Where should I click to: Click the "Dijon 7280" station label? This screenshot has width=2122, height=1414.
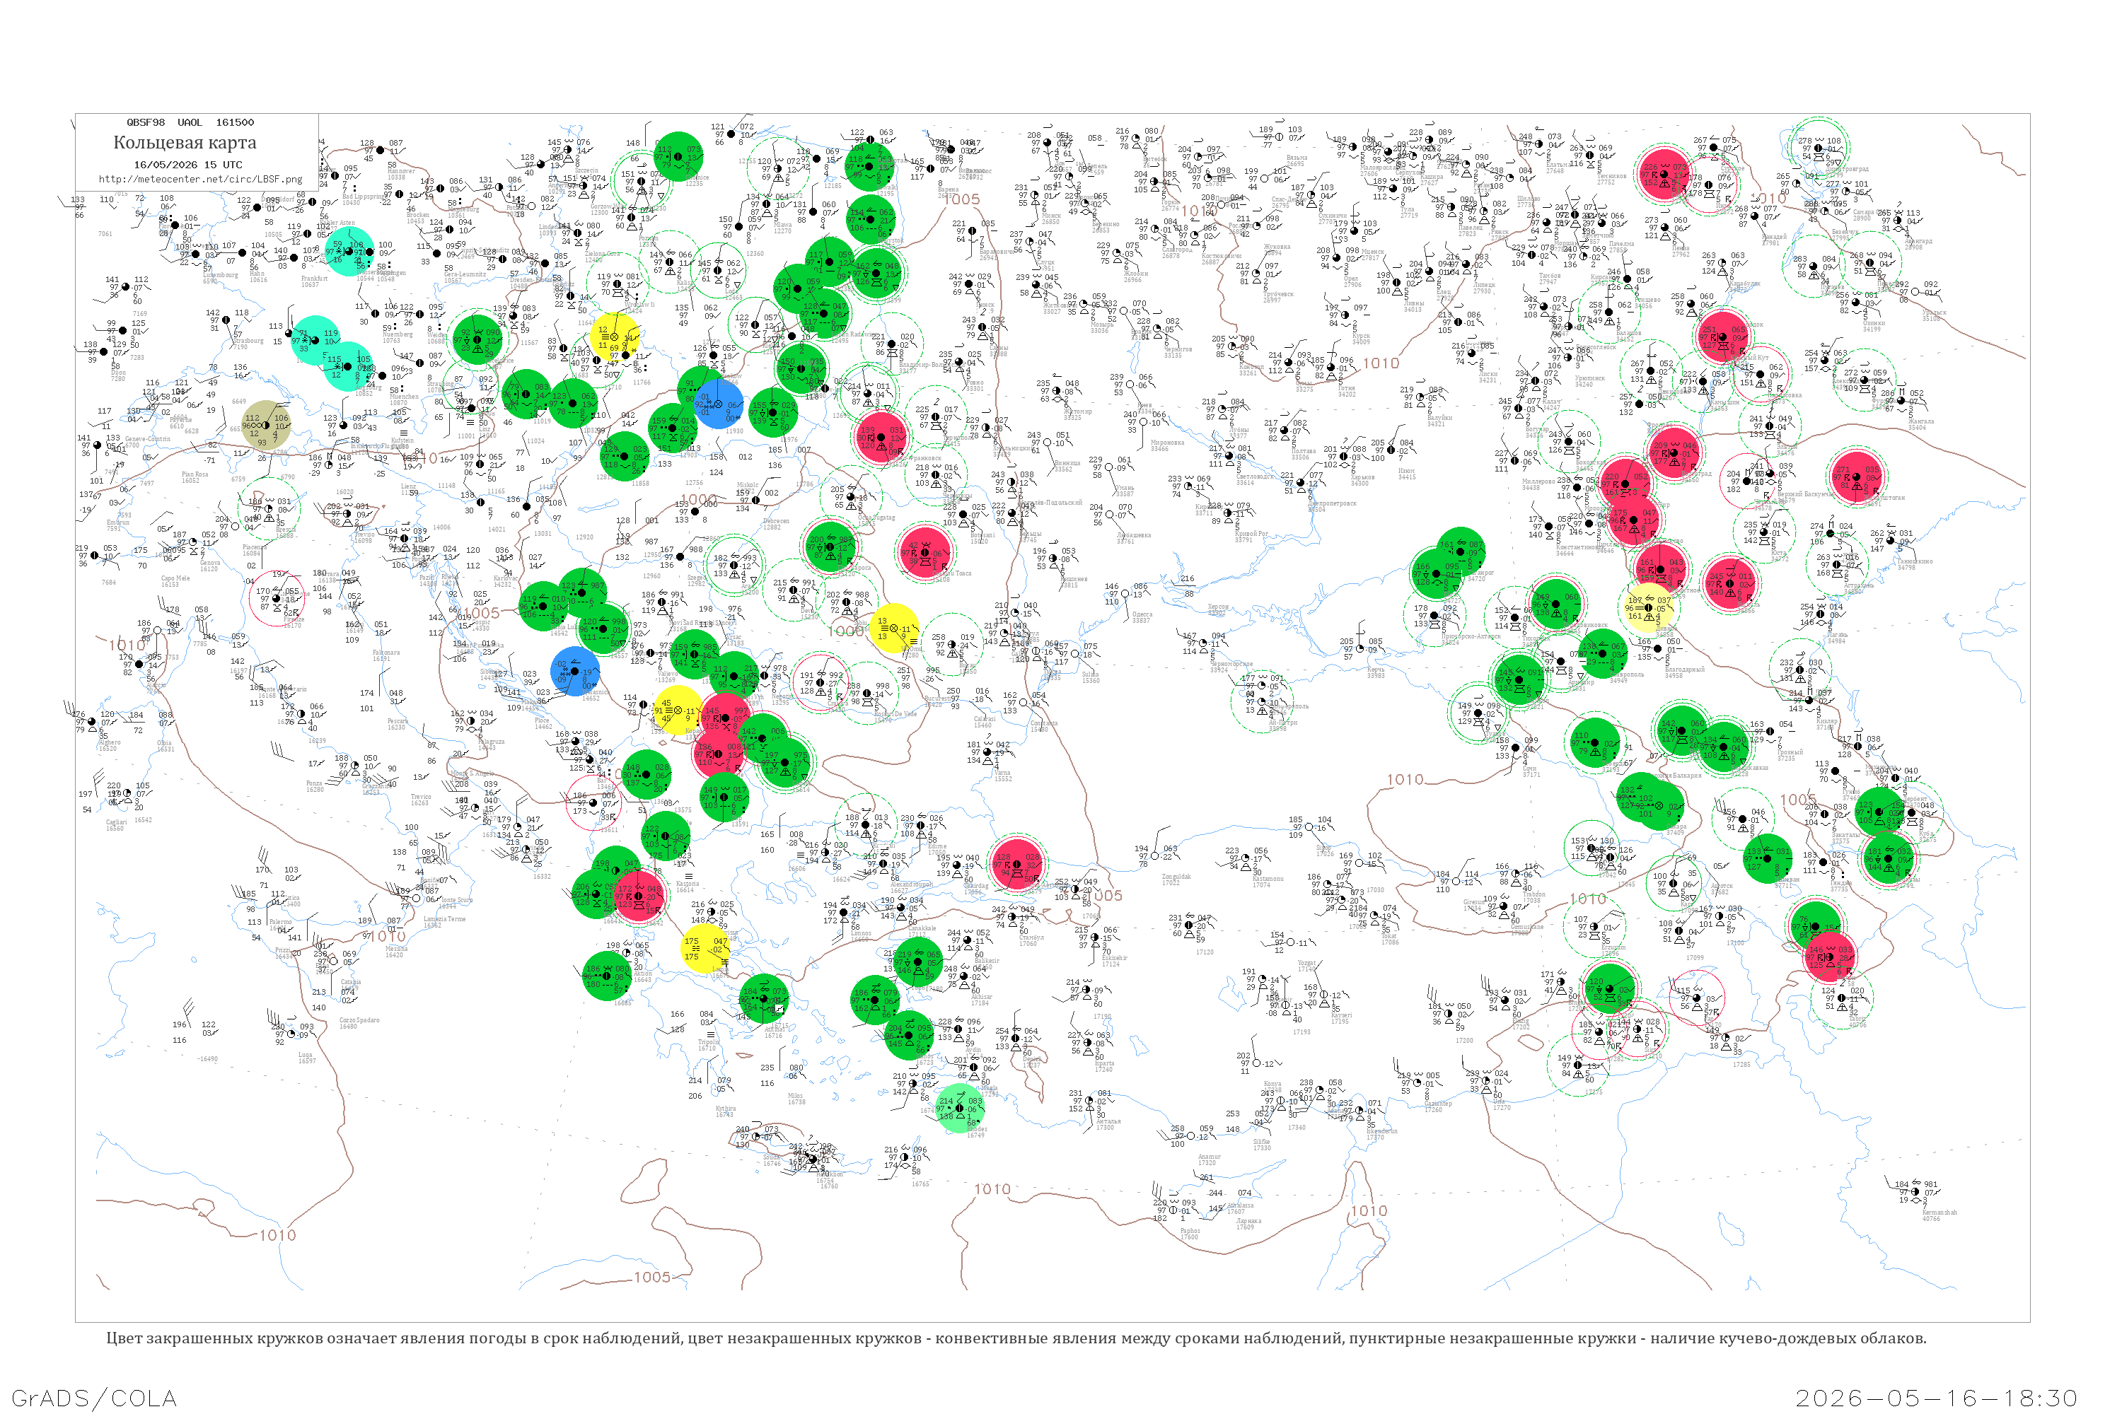click(x=118, y=375)
